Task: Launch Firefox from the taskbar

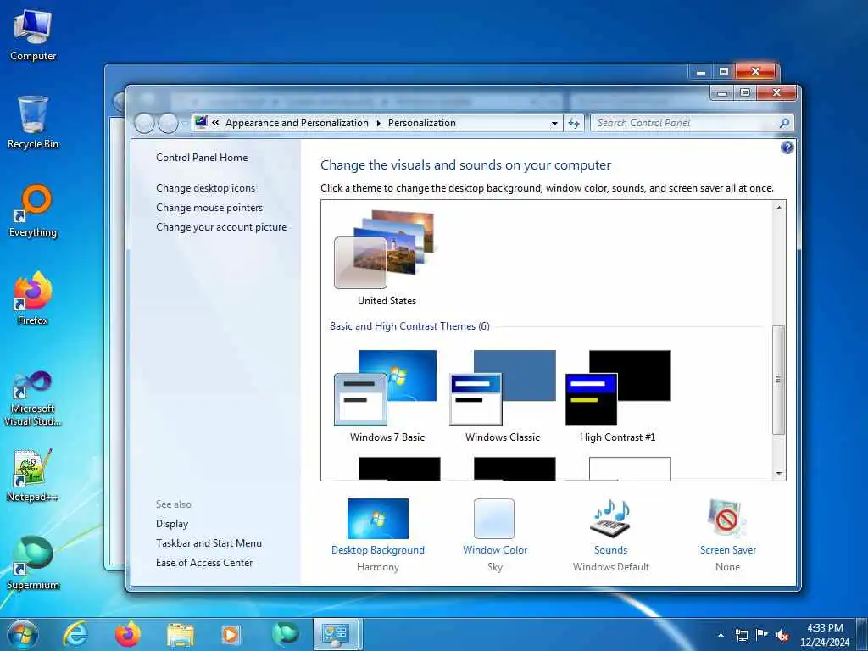Action: pyautogui.click(x=127, y=634)
